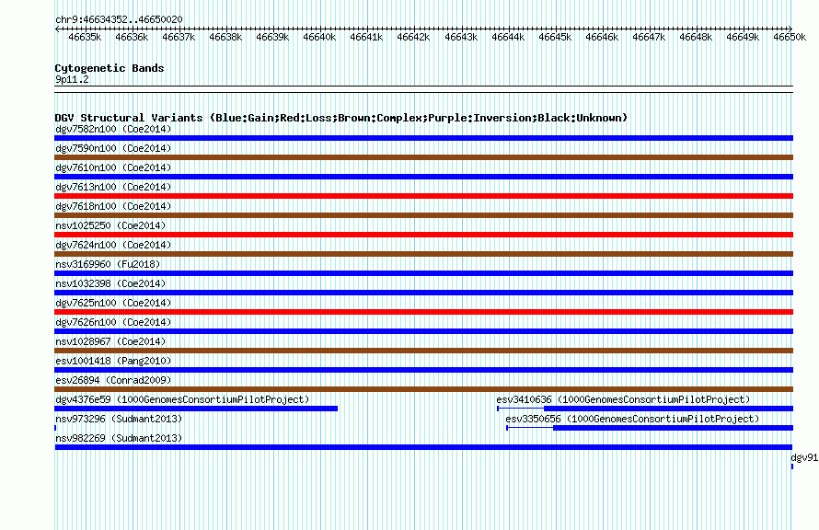Select the brown bar under dgv7624n100
The image size is (819, 530).
coord(423,254)
